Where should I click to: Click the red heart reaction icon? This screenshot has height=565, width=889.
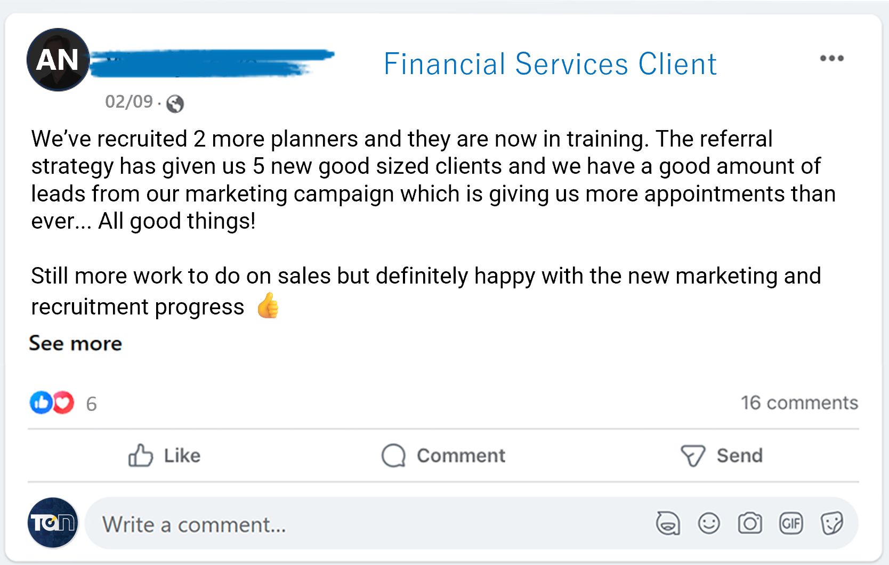coord(63,402)
